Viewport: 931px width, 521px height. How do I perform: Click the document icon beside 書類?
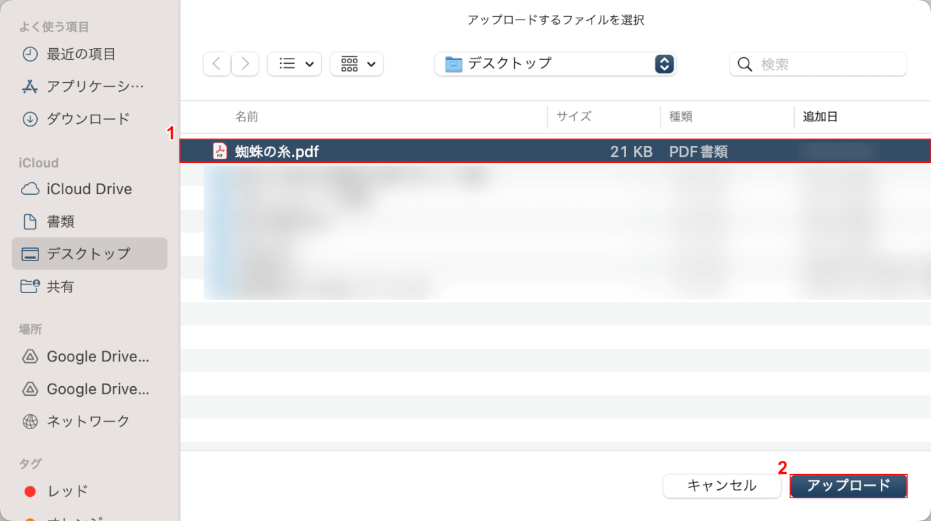tap(30, 221)
